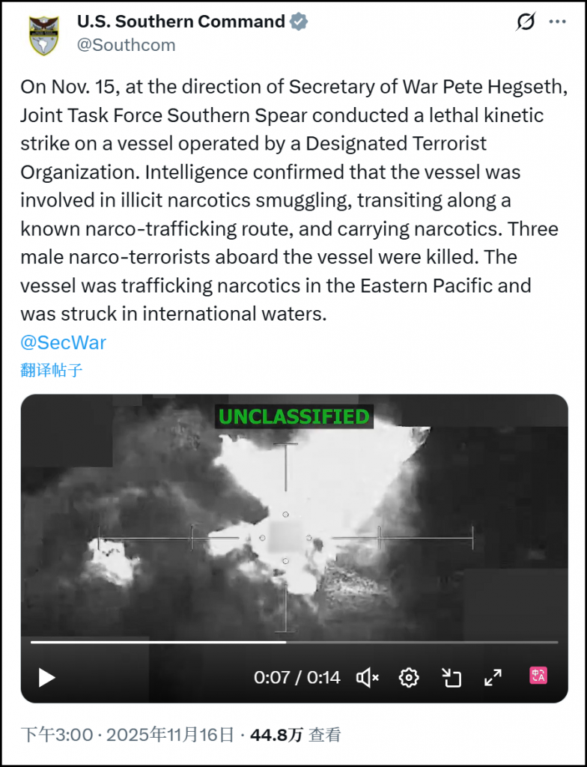Expand video to fullscreen

tap(493, 677)
